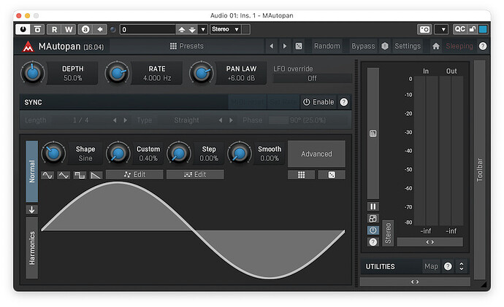Click the host preset name field showing 0
Viewport: 504px width, 307px height.
[x=148, y=29]
